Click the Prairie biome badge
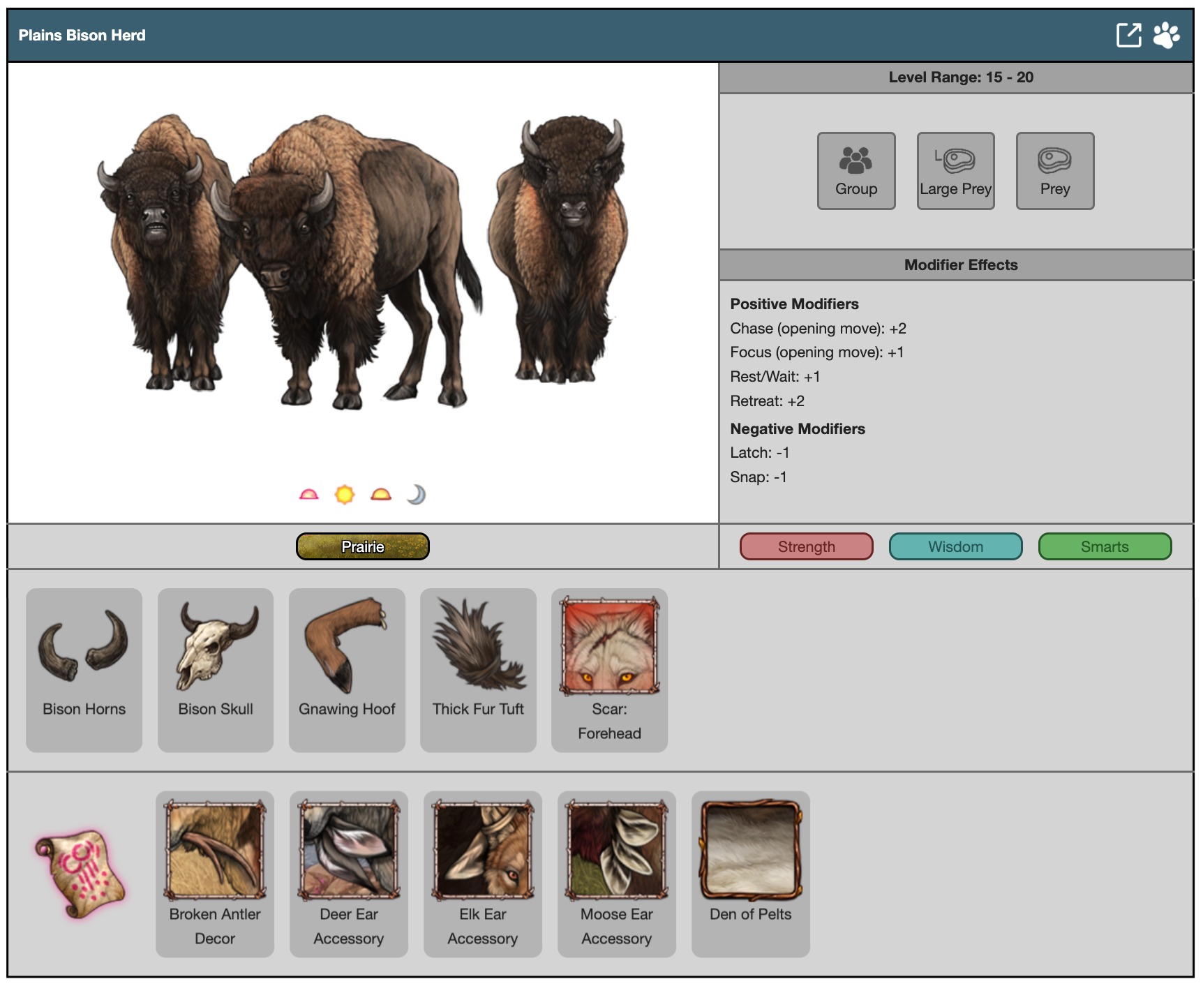This screenshot has width=1203, height=986. click(x=362, y=546)
